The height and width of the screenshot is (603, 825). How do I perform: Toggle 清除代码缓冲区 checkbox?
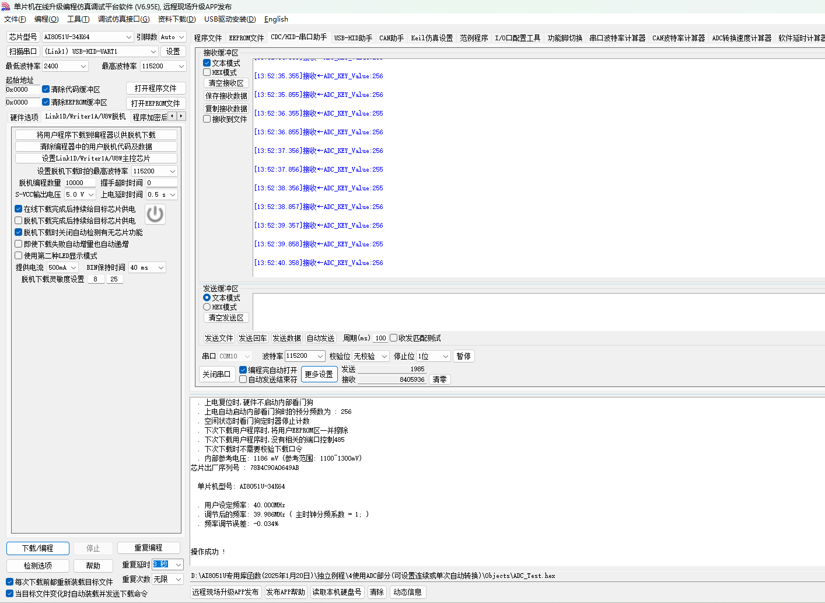pos(46,89)
